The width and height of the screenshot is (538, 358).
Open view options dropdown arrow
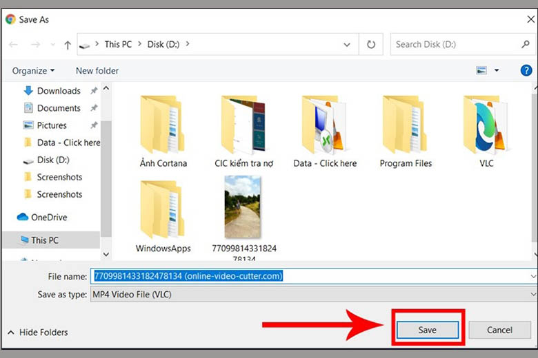click(497, 71)
